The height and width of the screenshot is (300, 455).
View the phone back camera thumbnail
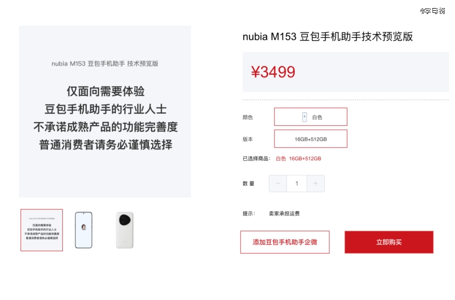(125, 230)
